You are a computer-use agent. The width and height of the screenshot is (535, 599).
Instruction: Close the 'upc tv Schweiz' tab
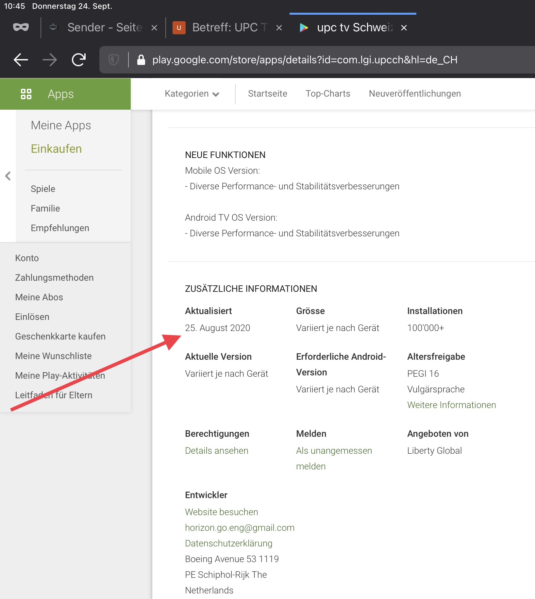404,28
